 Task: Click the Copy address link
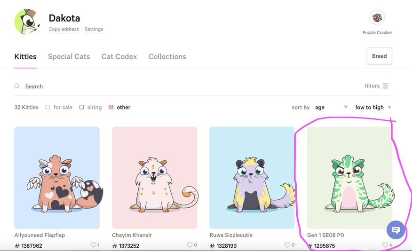tap(64, 29)
